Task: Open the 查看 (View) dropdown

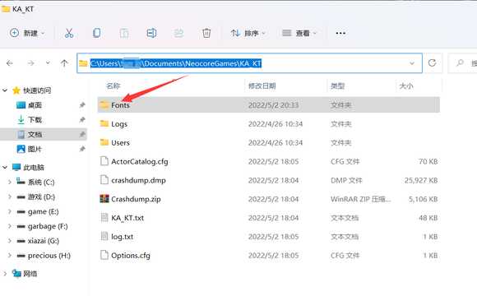Action: click(x=299, y=33)
